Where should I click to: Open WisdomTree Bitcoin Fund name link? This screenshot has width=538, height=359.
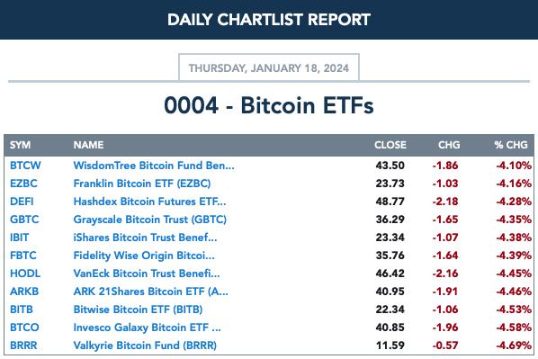pos(154,166)
